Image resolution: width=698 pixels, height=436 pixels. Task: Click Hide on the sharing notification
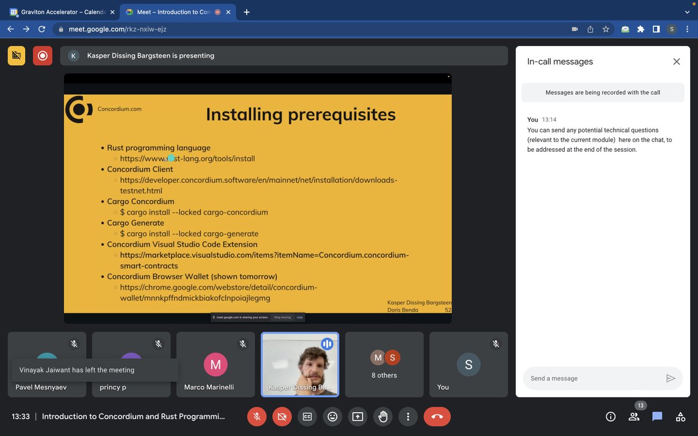(x=300, y=317)
